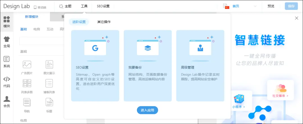Screen dimensions: 303x124
Task: Click the 进入应用 button
Action: click(147, 110)
